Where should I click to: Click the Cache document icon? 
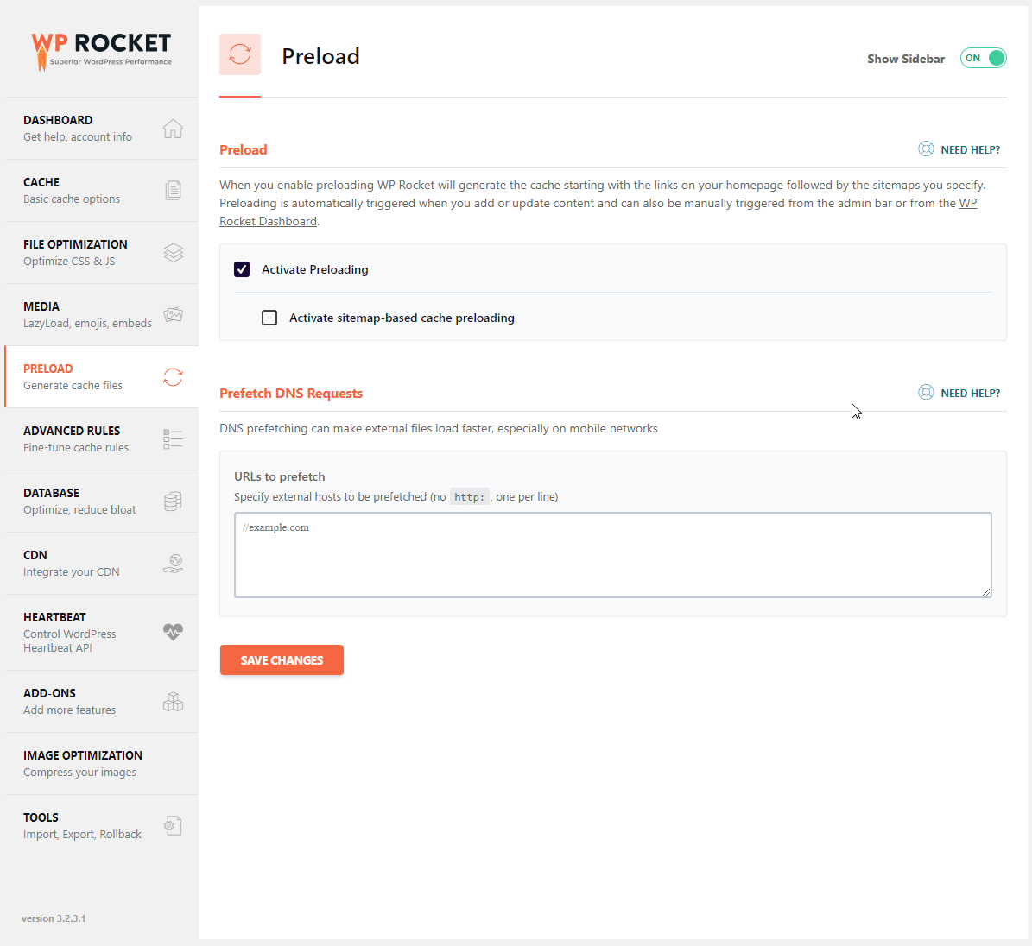tap(173, 190)
